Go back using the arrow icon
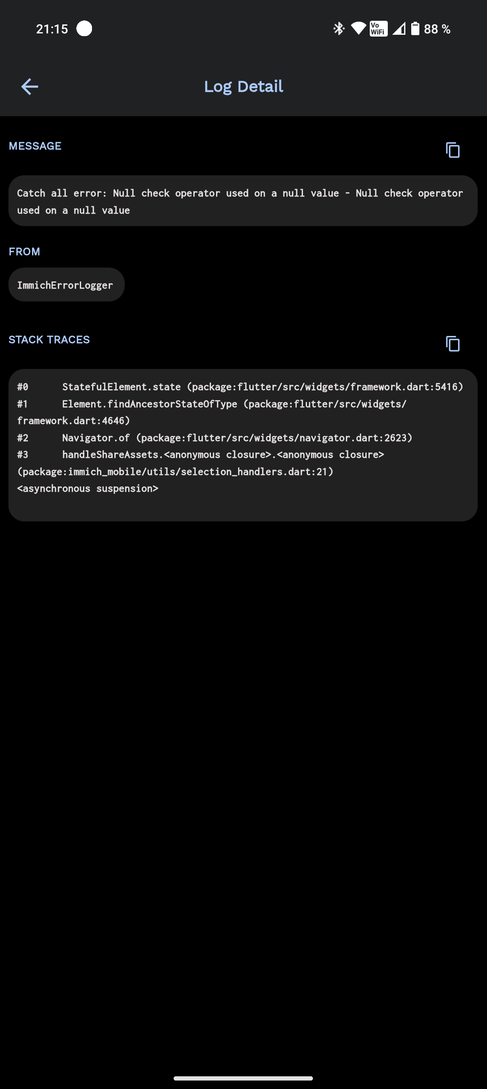 [30, 87]
